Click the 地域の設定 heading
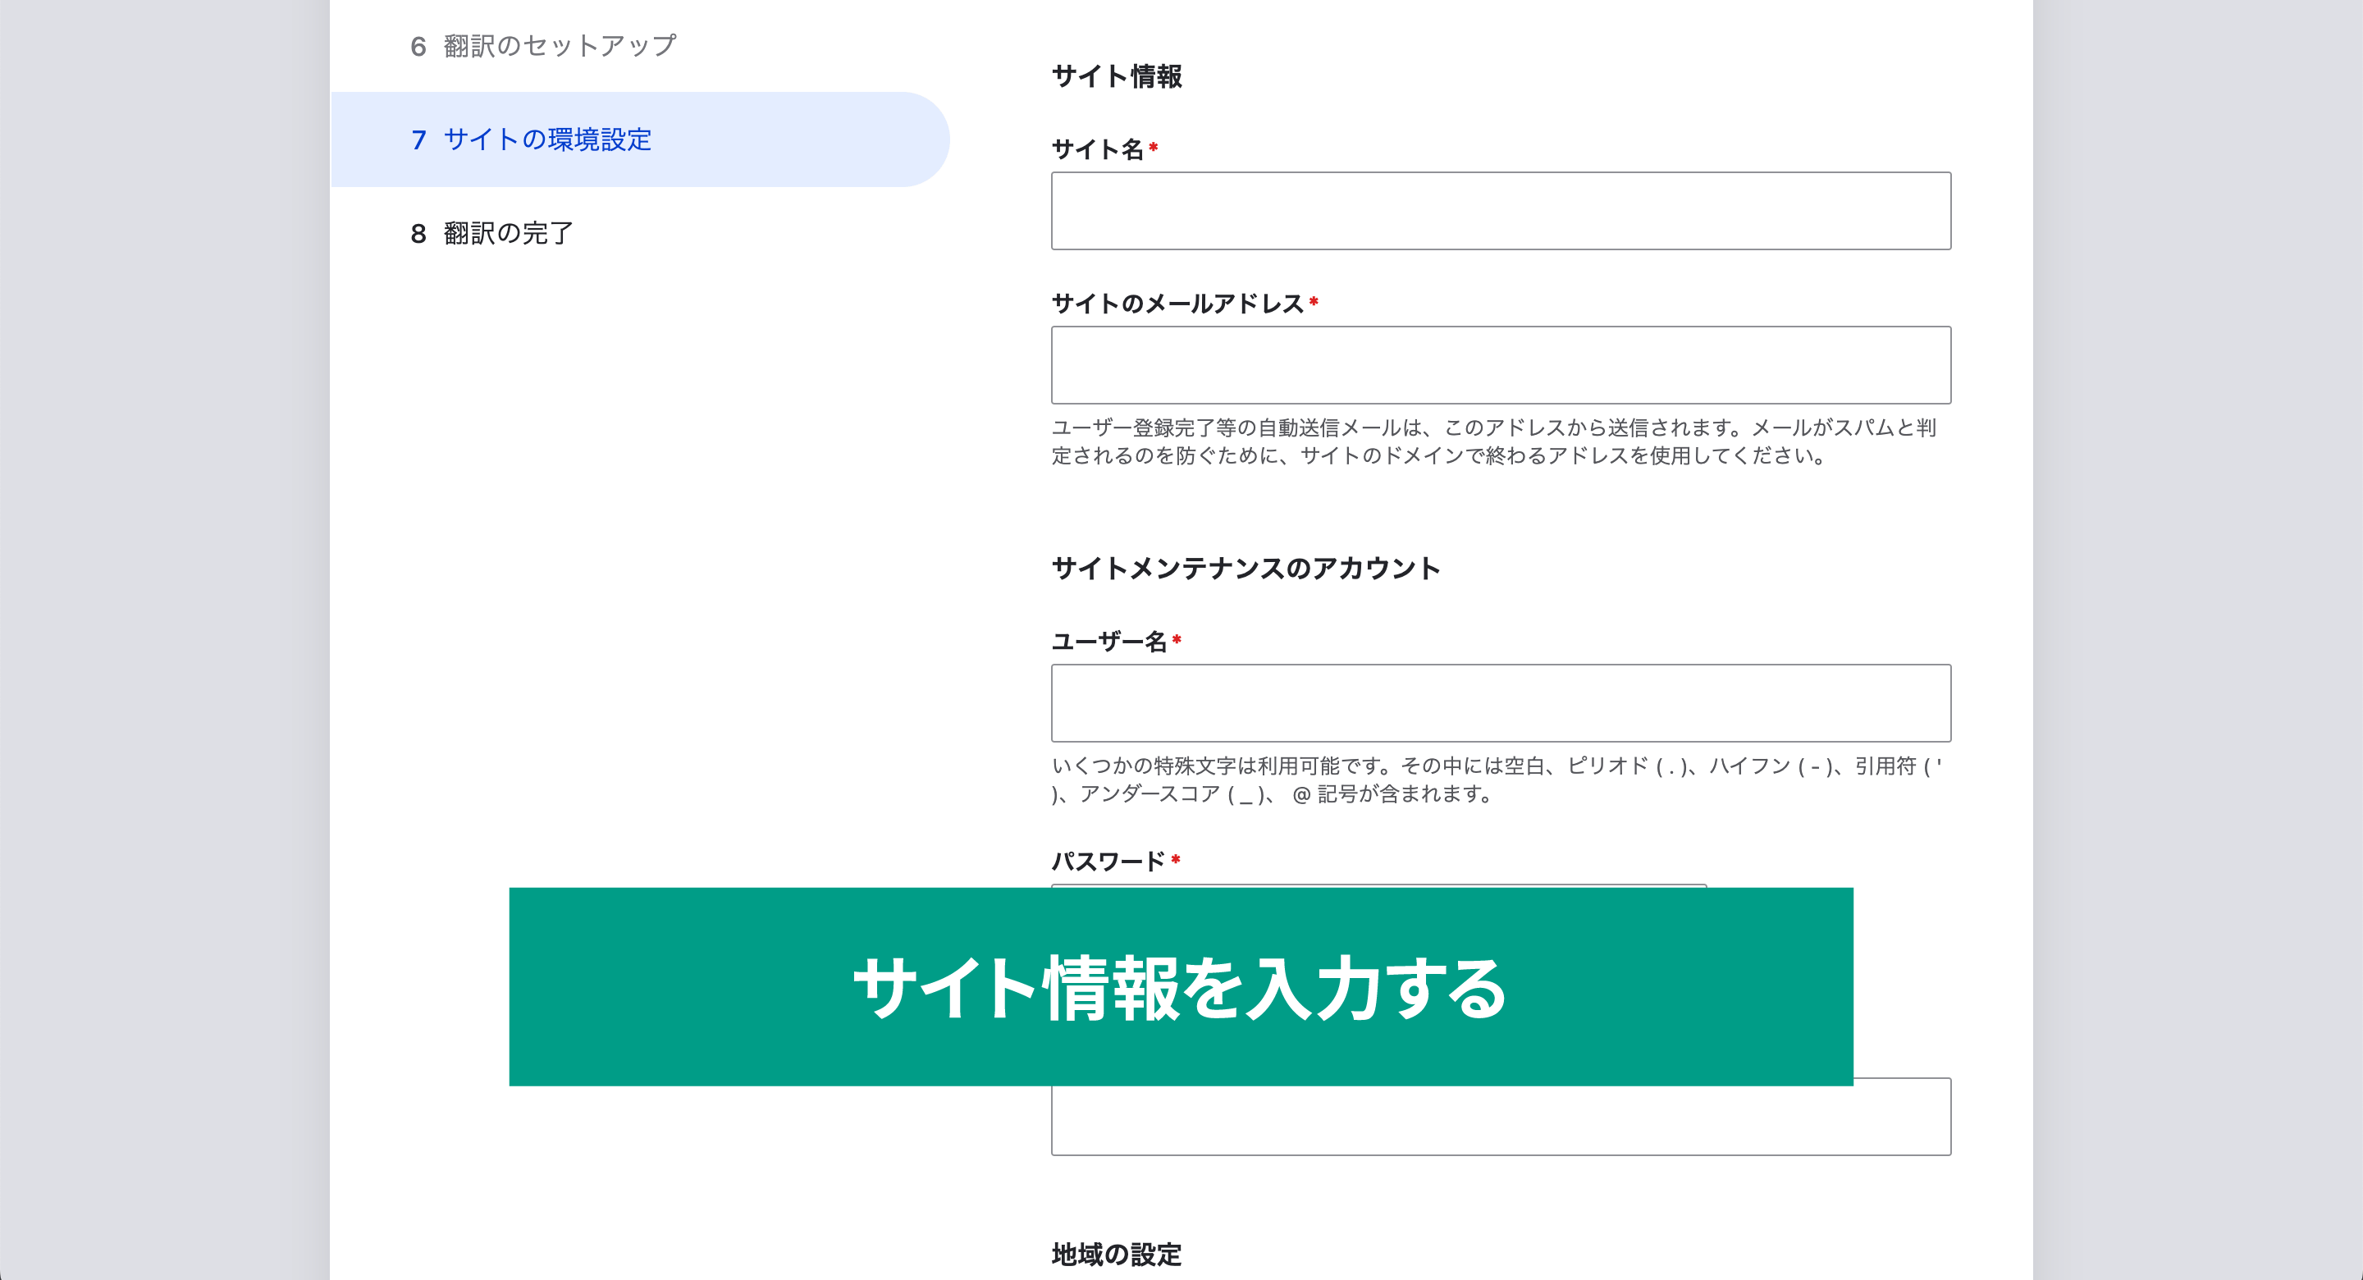The height and width of the screenshot is (1280, 2363). pyautogui.click(x=1117, y=1255)
